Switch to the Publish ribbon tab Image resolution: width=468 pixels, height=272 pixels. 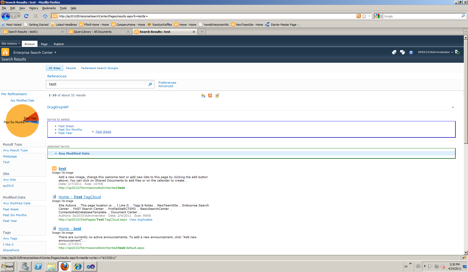click(x=59, y=44)
